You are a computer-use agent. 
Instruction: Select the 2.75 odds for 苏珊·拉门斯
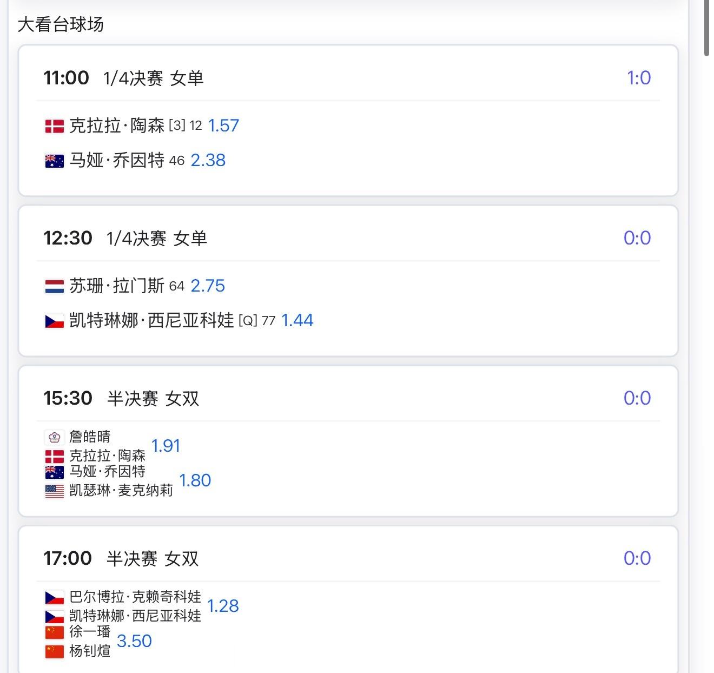(208, 286)
